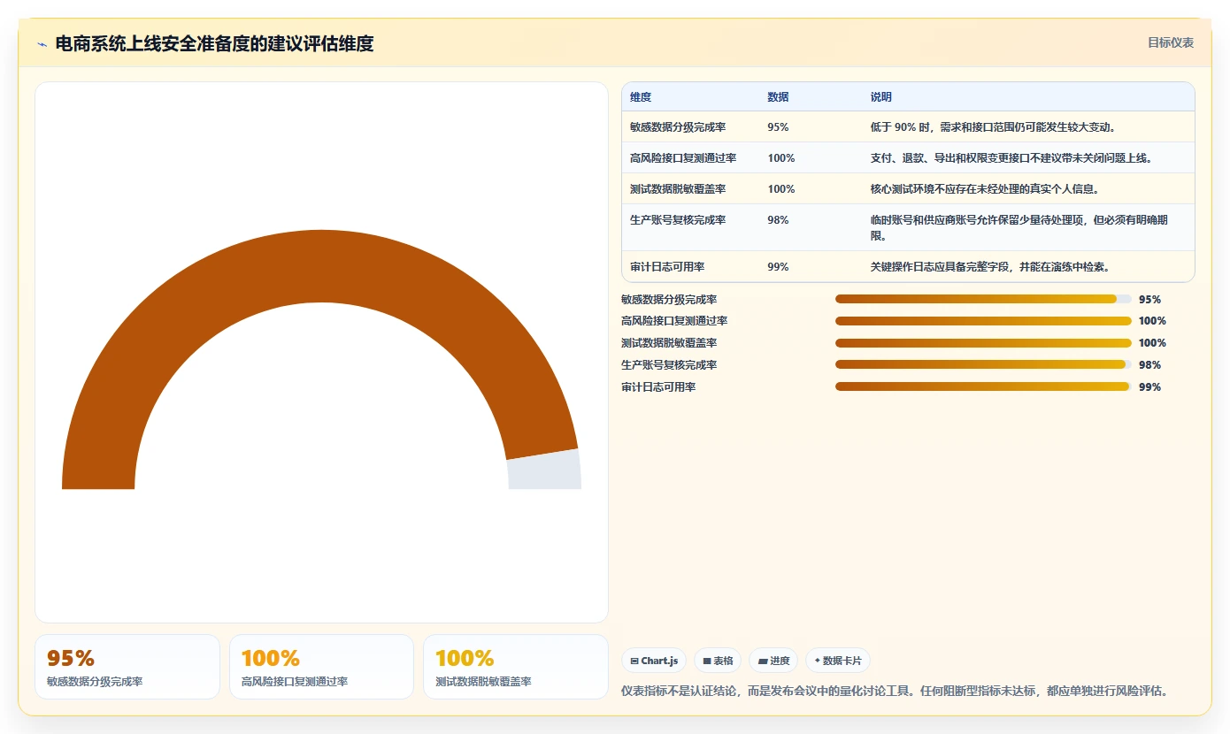Click the 敏感数据分级完成率 table cell

tap(678, 127)
